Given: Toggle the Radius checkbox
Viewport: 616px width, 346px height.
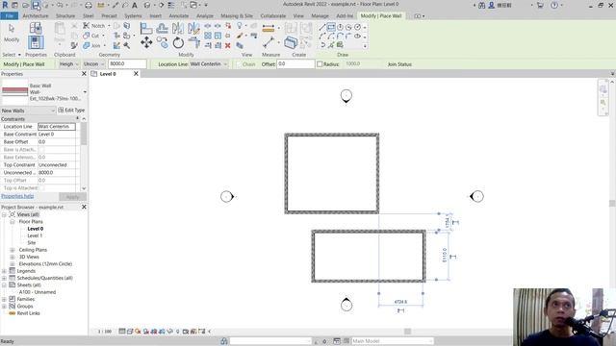Looking at the screenshot, I should pyautogui.click(x=320, y=64).
